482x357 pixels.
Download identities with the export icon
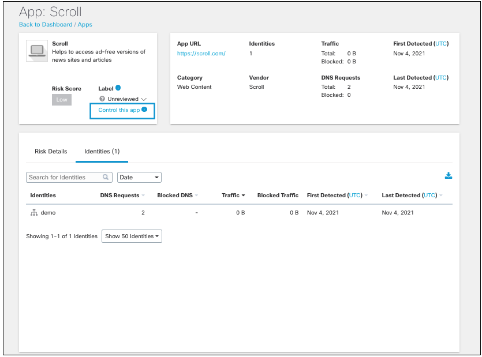point(449,175)
